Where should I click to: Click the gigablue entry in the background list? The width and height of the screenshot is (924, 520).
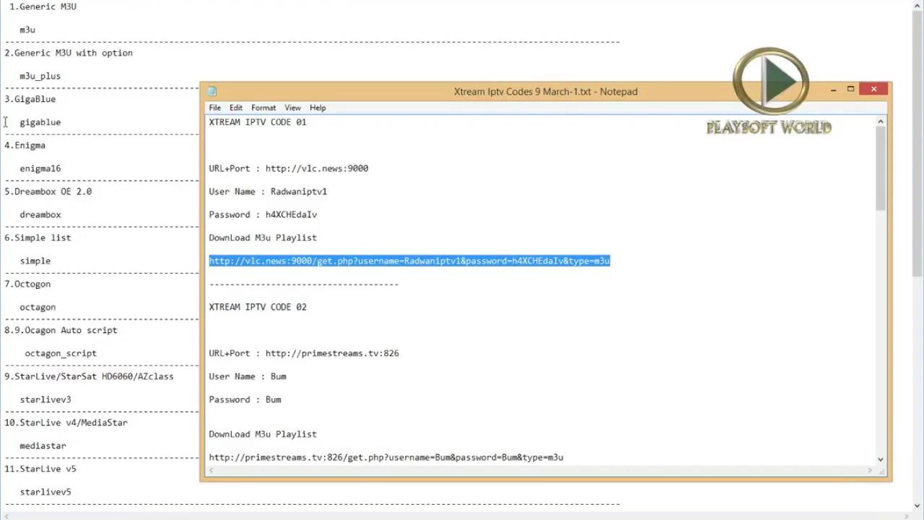coord(40,122)
